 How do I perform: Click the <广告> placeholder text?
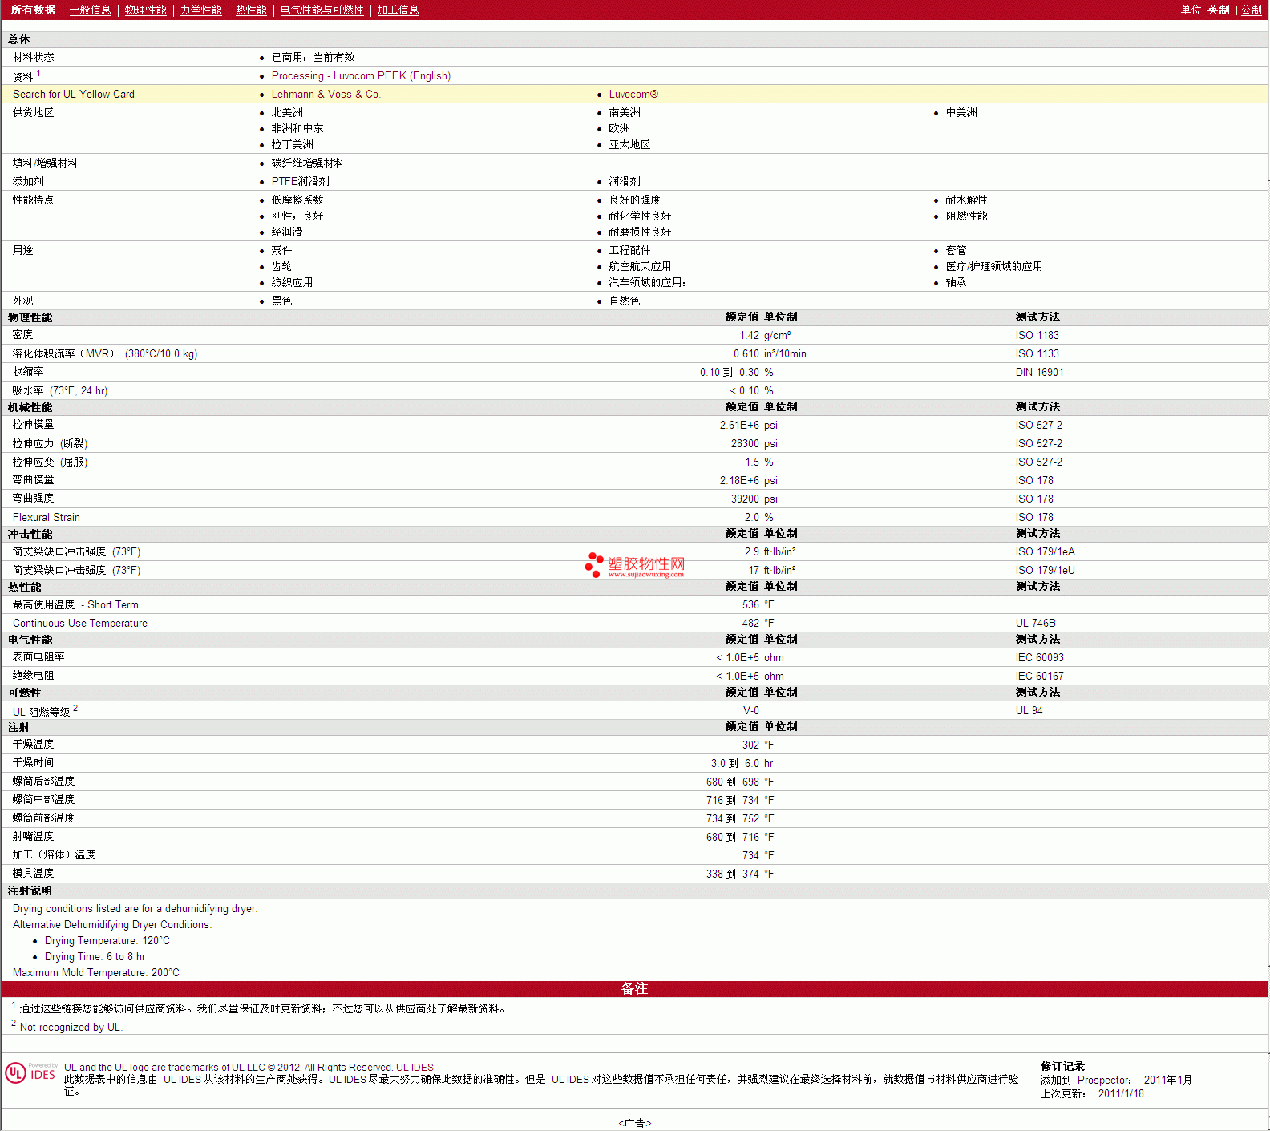pyautogui.click(x=635, y=1123)
